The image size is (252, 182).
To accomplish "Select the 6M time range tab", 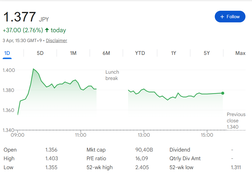I will click(106, 53).
